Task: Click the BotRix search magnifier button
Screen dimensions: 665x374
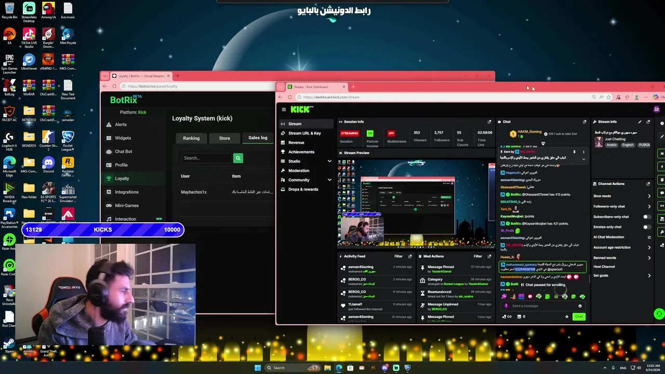Action: click(238, 158)
